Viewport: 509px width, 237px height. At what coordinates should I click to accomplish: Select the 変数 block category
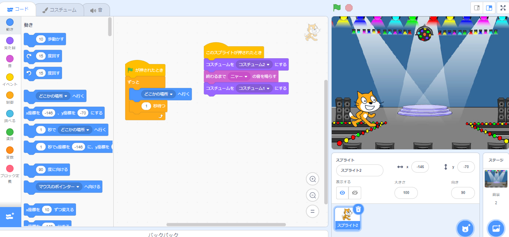[x=10, y=153]
